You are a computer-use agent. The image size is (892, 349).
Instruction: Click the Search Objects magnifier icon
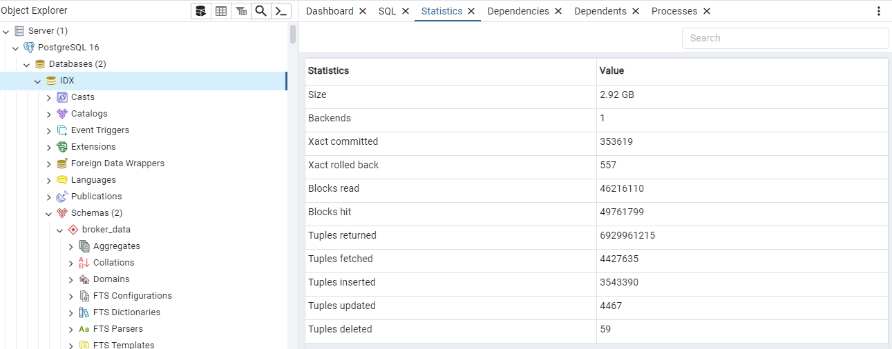(x=261, y=11)
